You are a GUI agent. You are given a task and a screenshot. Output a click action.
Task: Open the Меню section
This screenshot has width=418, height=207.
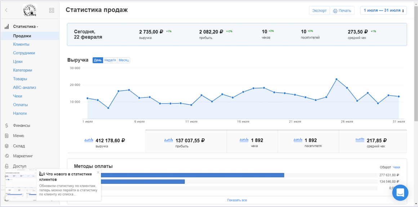tap(19, 136)
